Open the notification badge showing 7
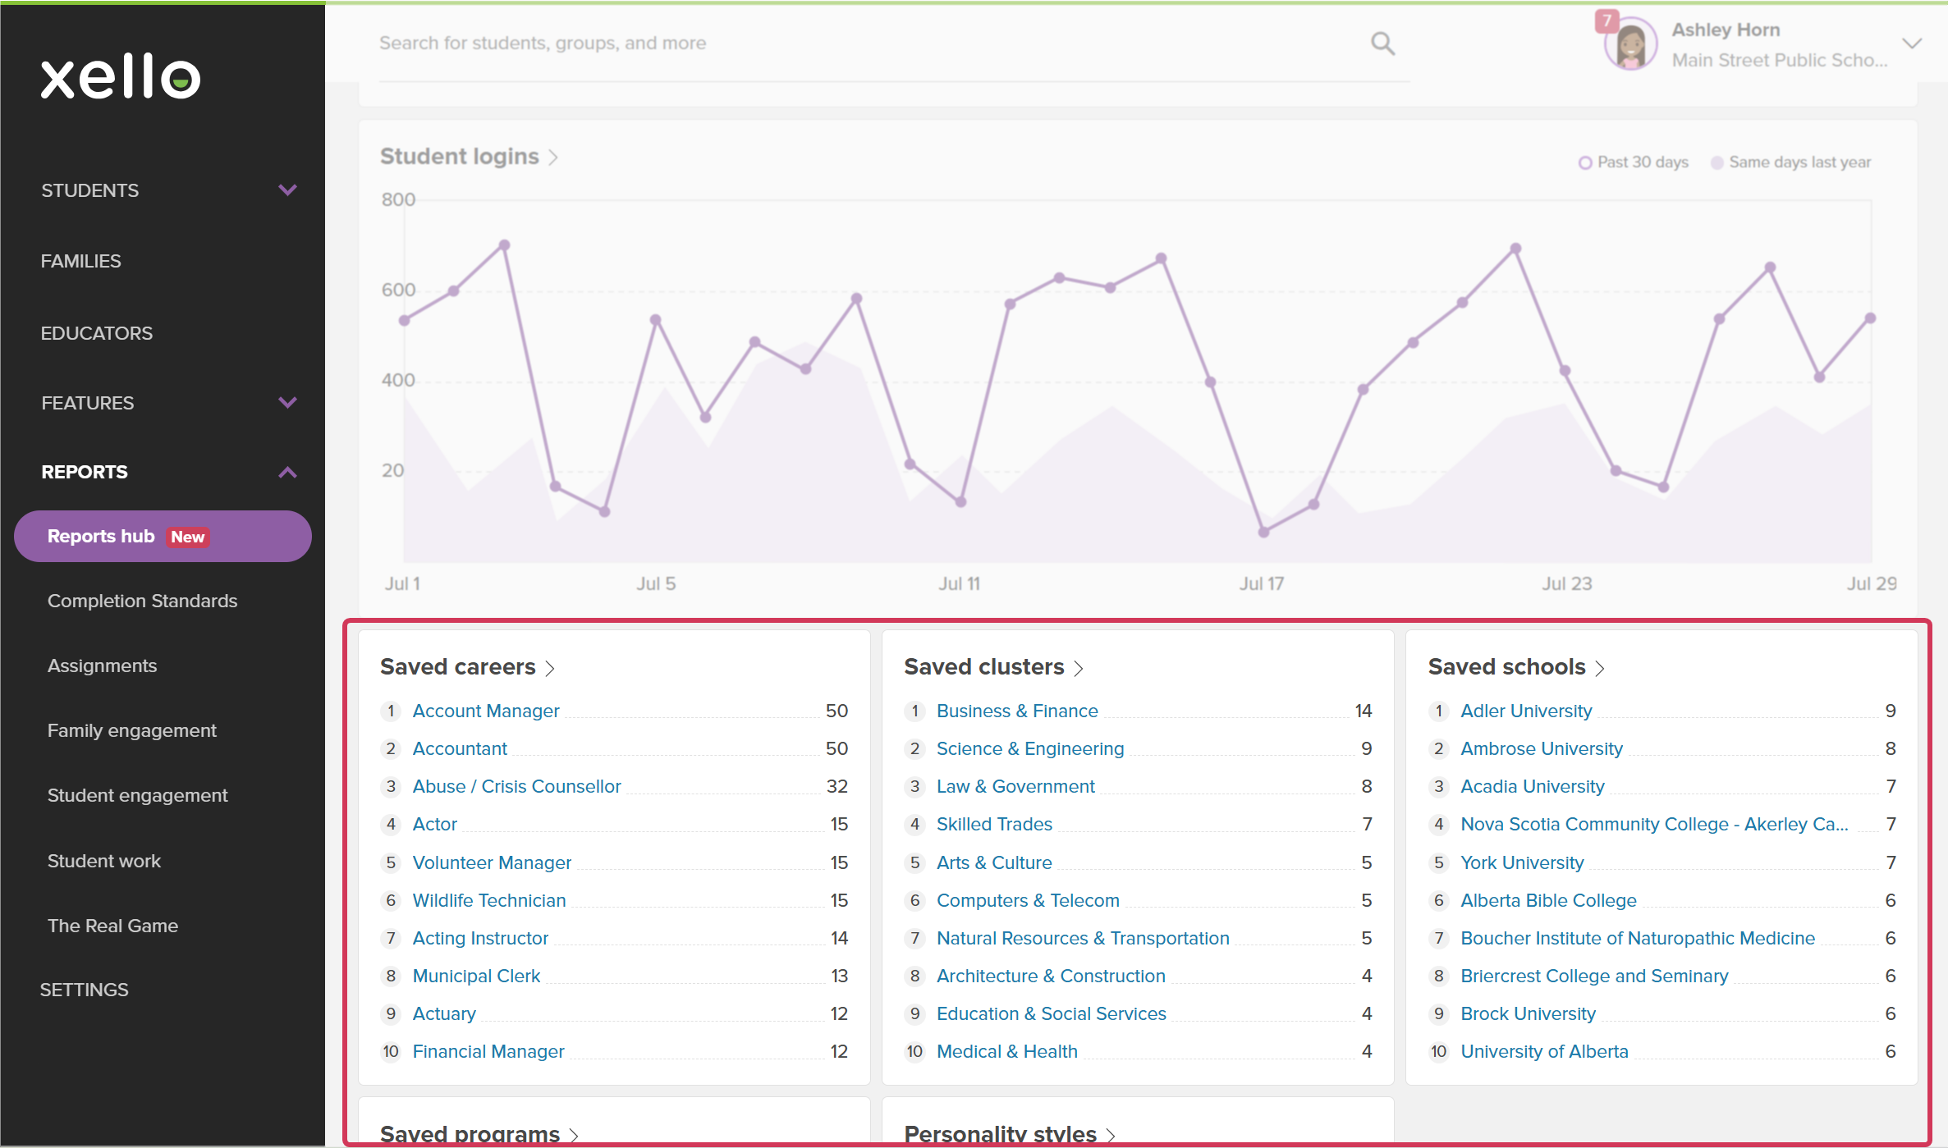The image size is (1948, 1148). coord(1607,21)
